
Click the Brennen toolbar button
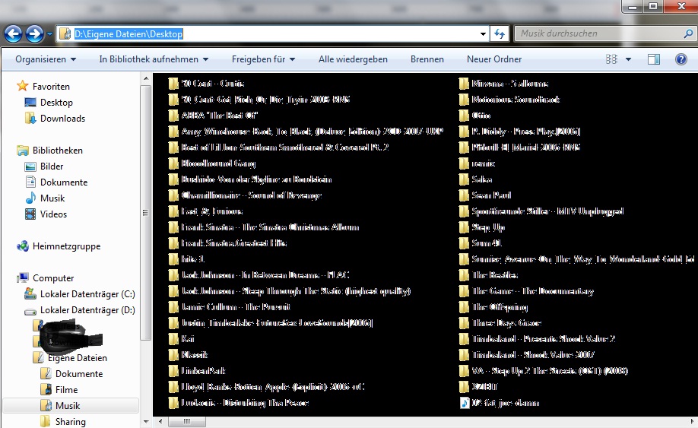(x=427, y=59)
